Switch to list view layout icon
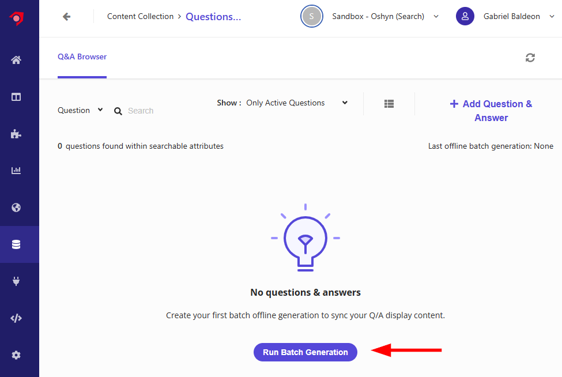562x377 pixels. (389, 104)
